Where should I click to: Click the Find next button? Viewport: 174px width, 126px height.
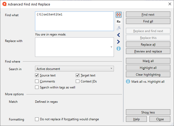[x=148, y=15]
